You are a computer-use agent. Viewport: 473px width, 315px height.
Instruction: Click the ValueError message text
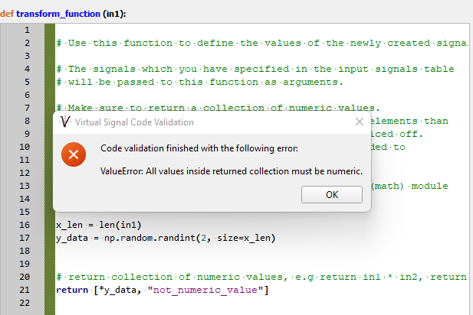pyautogui.click(x=231, y=171)
